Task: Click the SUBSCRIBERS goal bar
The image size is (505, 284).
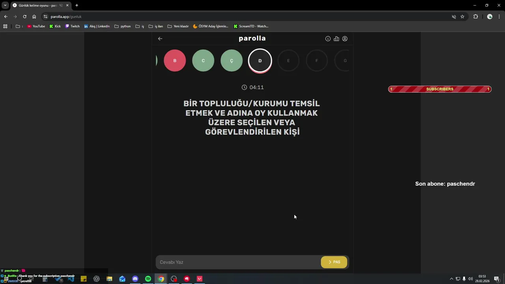Action: pyautogui.click(x=440, y=89)
